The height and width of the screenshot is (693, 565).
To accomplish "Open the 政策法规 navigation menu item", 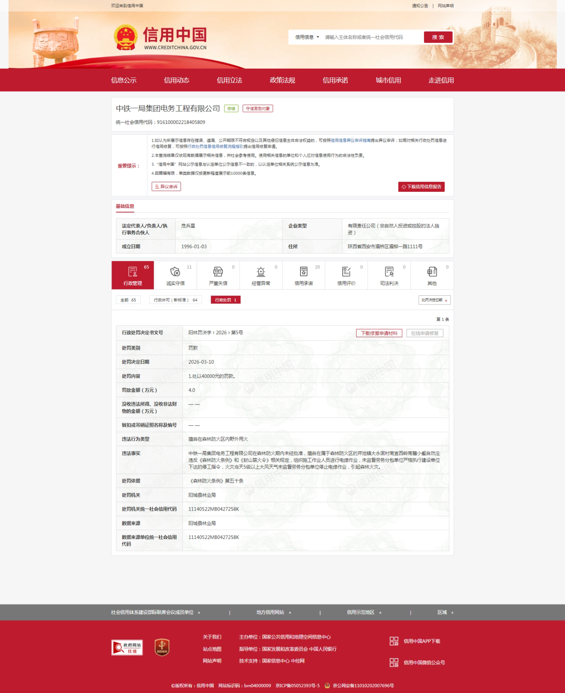I will 282,80.
